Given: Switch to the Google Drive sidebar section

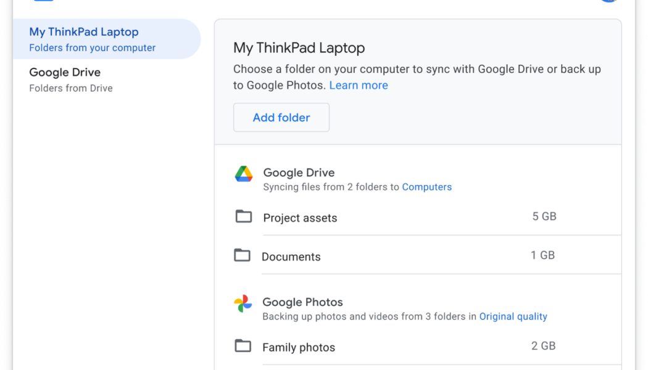Looking at the screenshot, I should (x=65, y=72).
